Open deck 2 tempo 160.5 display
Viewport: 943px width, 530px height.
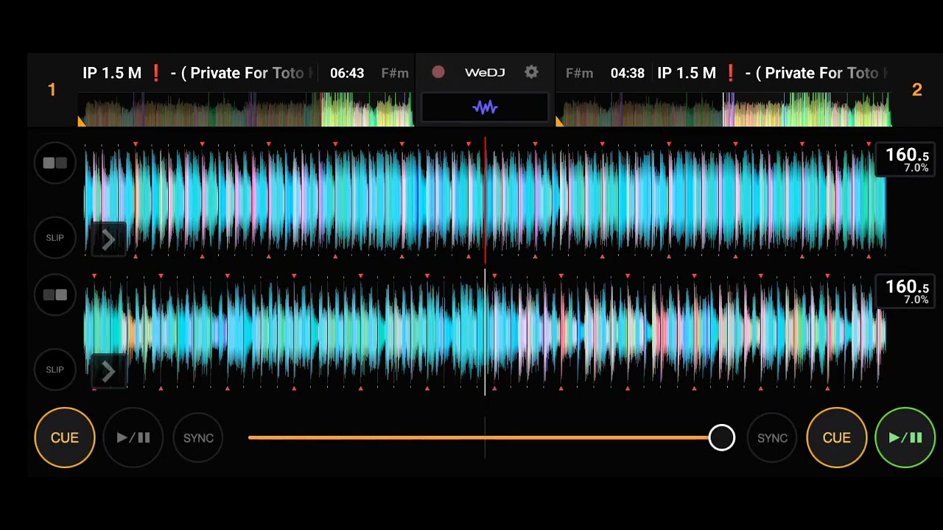[x=906, y=291]
